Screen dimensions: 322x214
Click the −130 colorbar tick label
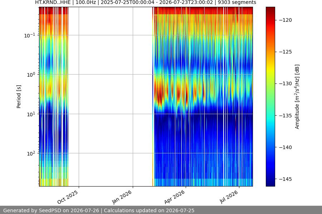point(286,83)
